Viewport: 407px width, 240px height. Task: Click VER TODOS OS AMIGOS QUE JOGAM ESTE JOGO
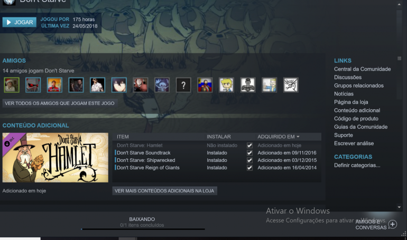coord(60,103)
